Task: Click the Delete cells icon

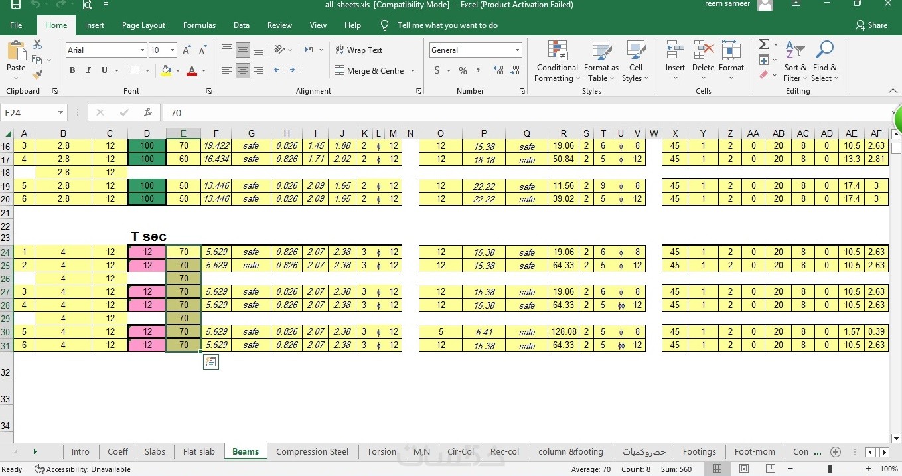Action: point(703,50)
